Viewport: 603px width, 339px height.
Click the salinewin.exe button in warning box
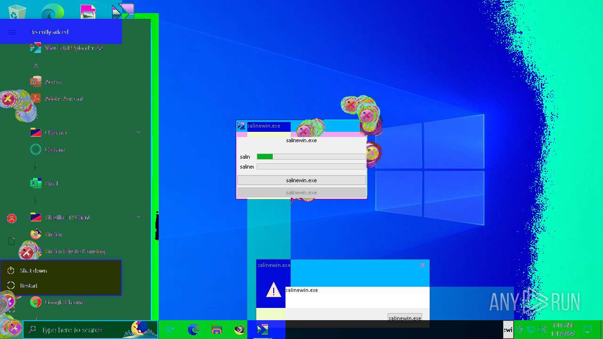405,318
